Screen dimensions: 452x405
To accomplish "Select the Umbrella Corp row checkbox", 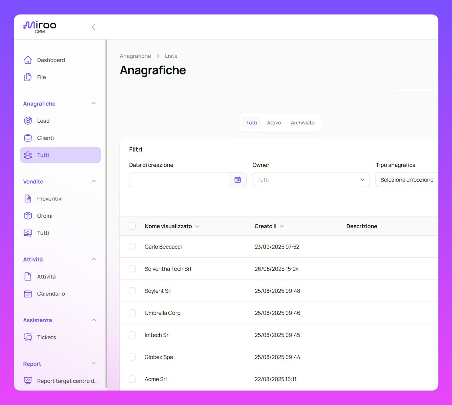I will point(132,313).
